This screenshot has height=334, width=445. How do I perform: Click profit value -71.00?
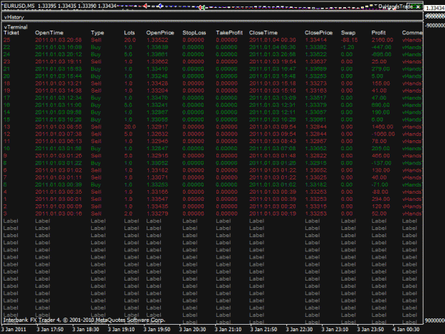pyautogui.click(x=380, y=184)
